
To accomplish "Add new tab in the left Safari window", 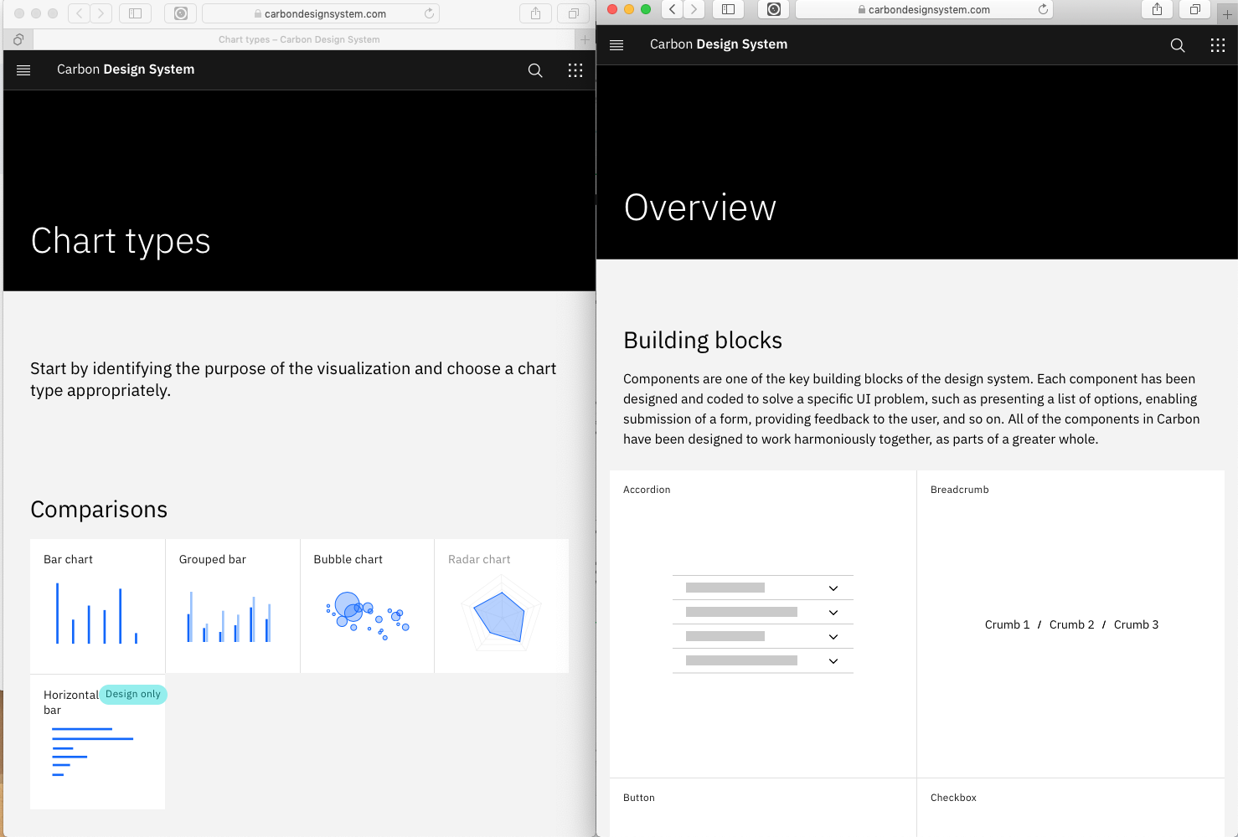I will [585, 39].
